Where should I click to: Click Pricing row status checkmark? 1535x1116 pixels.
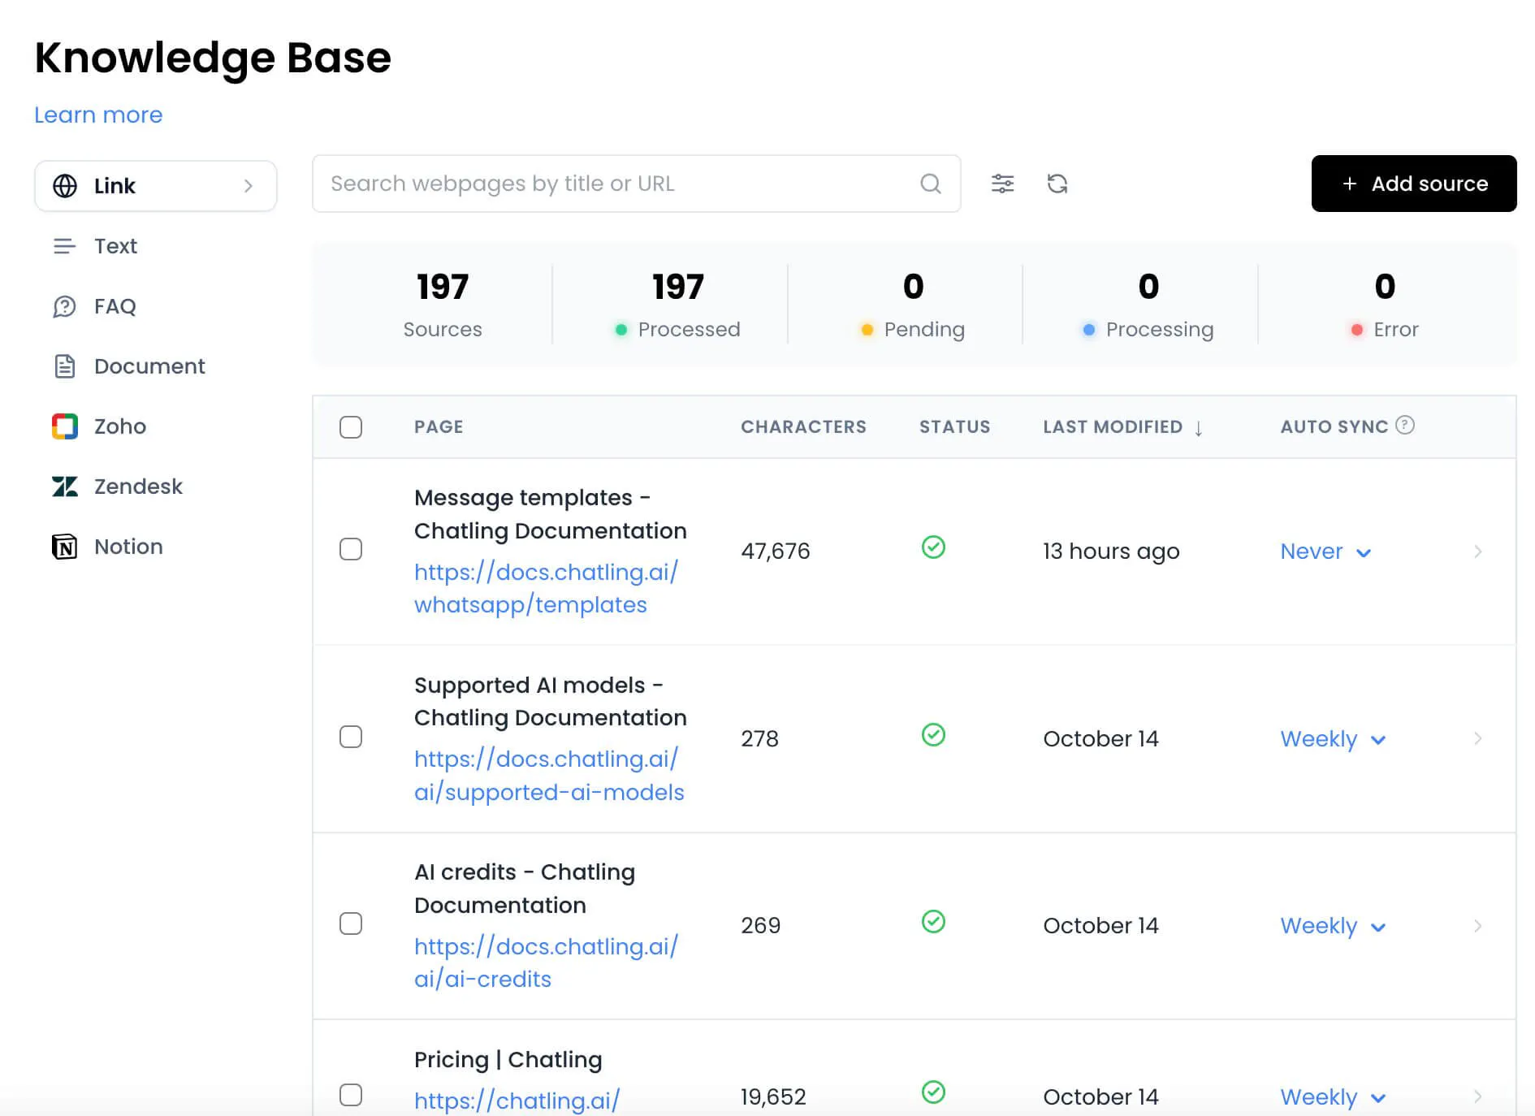click(933, 1092)
